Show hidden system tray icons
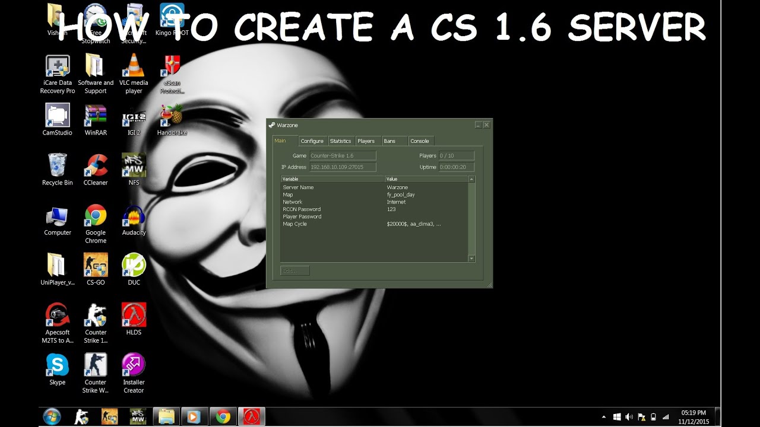The height and width of the screenshot is (427, 760). pos(604,417)
